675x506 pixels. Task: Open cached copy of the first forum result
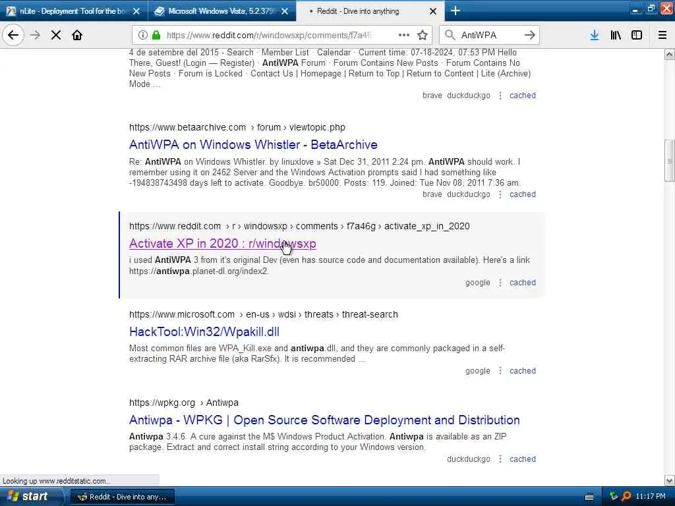(x=523, y=96)
